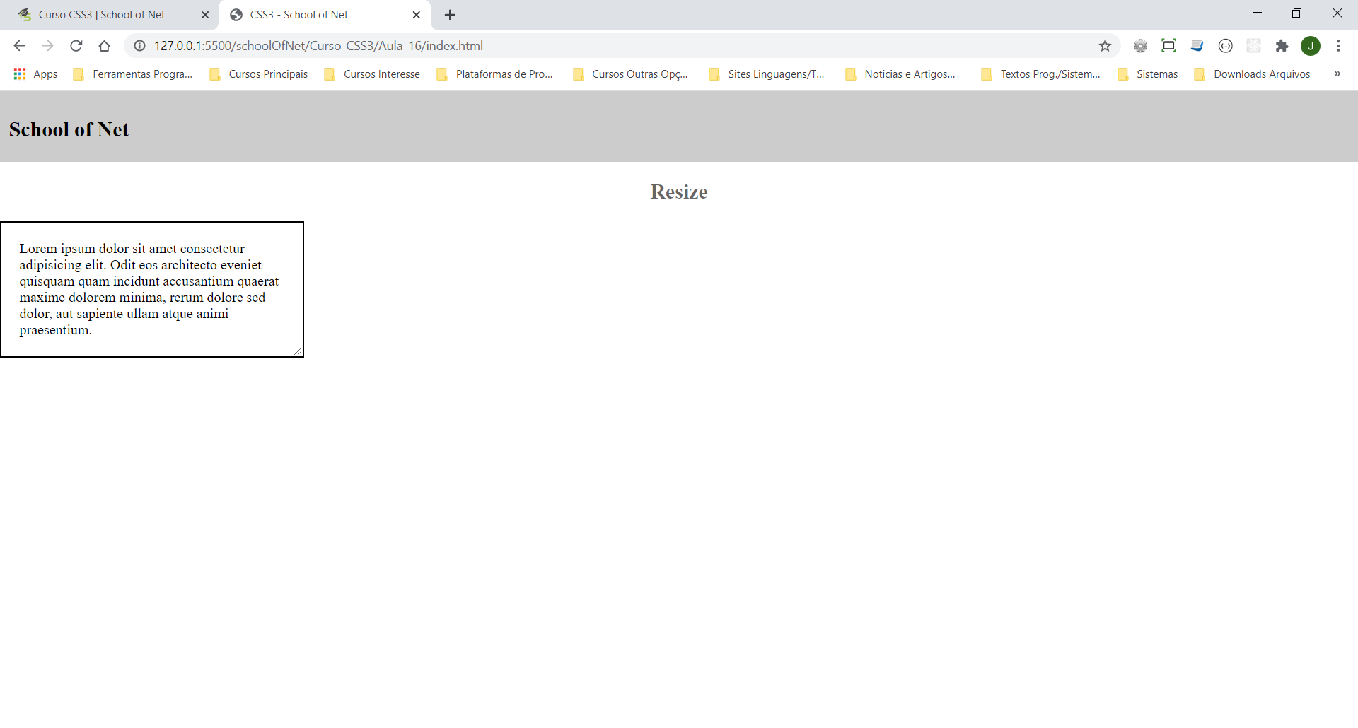1358x728 pixels.
Task: Show hidden bookmarks with the chevron
Action: (x=1337, y=74)
